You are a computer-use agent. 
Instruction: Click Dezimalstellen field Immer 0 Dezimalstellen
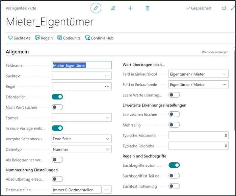point(76,190)
